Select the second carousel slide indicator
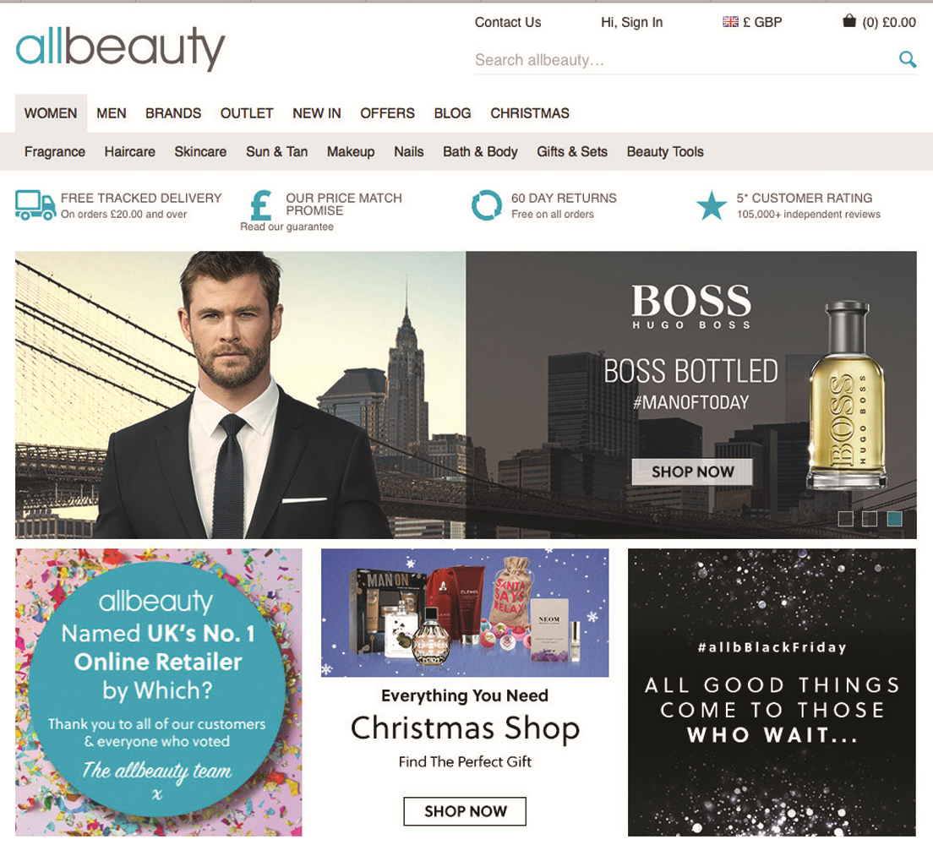The height and width of the screenshot is (845, 933). click(870, 518)
